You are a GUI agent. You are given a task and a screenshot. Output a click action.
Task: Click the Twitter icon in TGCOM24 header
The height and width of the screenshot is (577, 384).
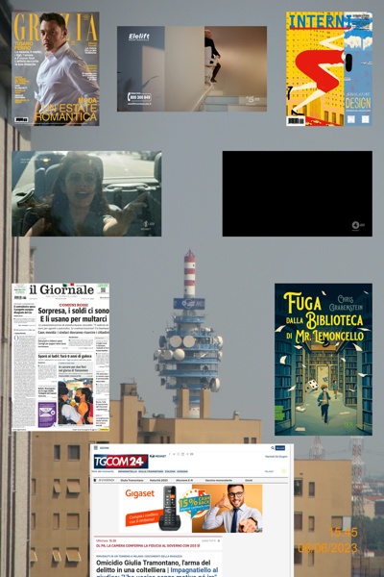(x=174, y=454)
